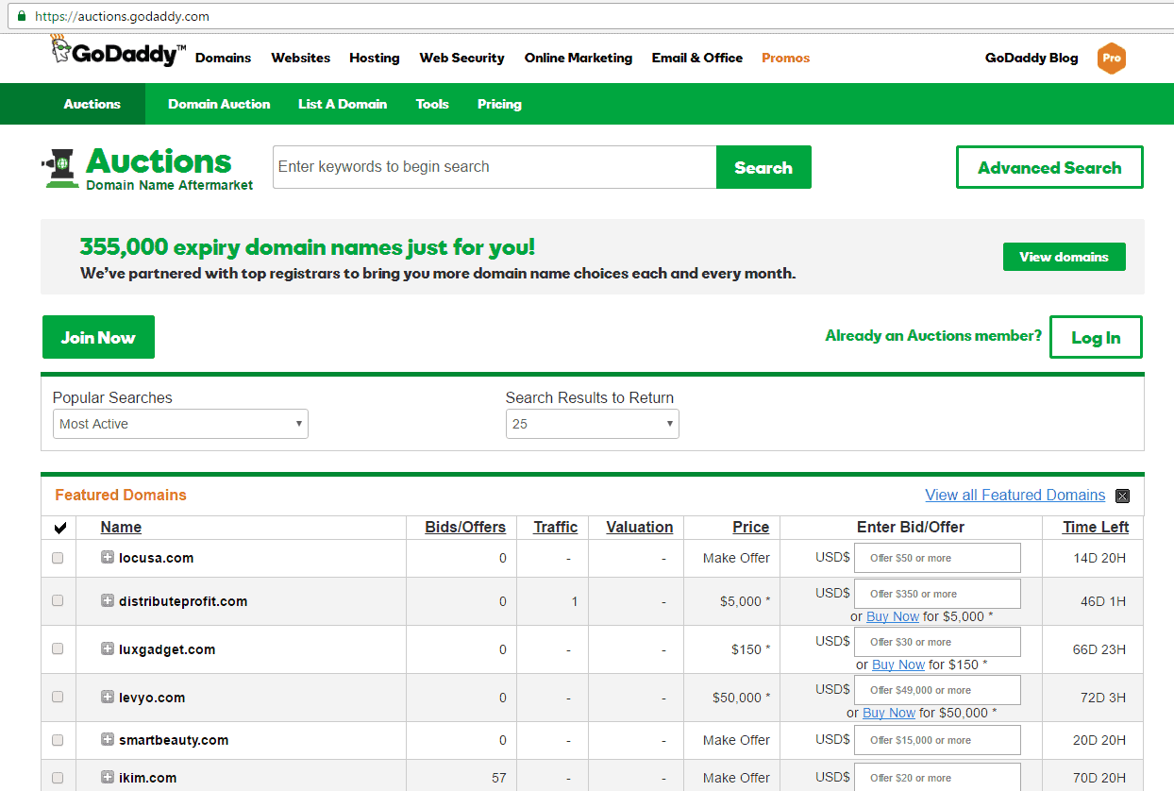Screen dimensions: 1174x791
Task: Open the Hosting menu
Action: pos(375,58)
